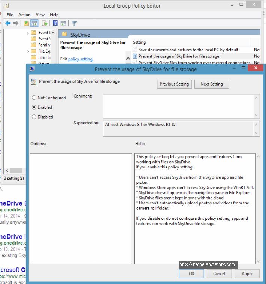Image resolution: width=266 pixels, height=284 pixels.
Task: Click the Cancel button
Action: point(219,273)
